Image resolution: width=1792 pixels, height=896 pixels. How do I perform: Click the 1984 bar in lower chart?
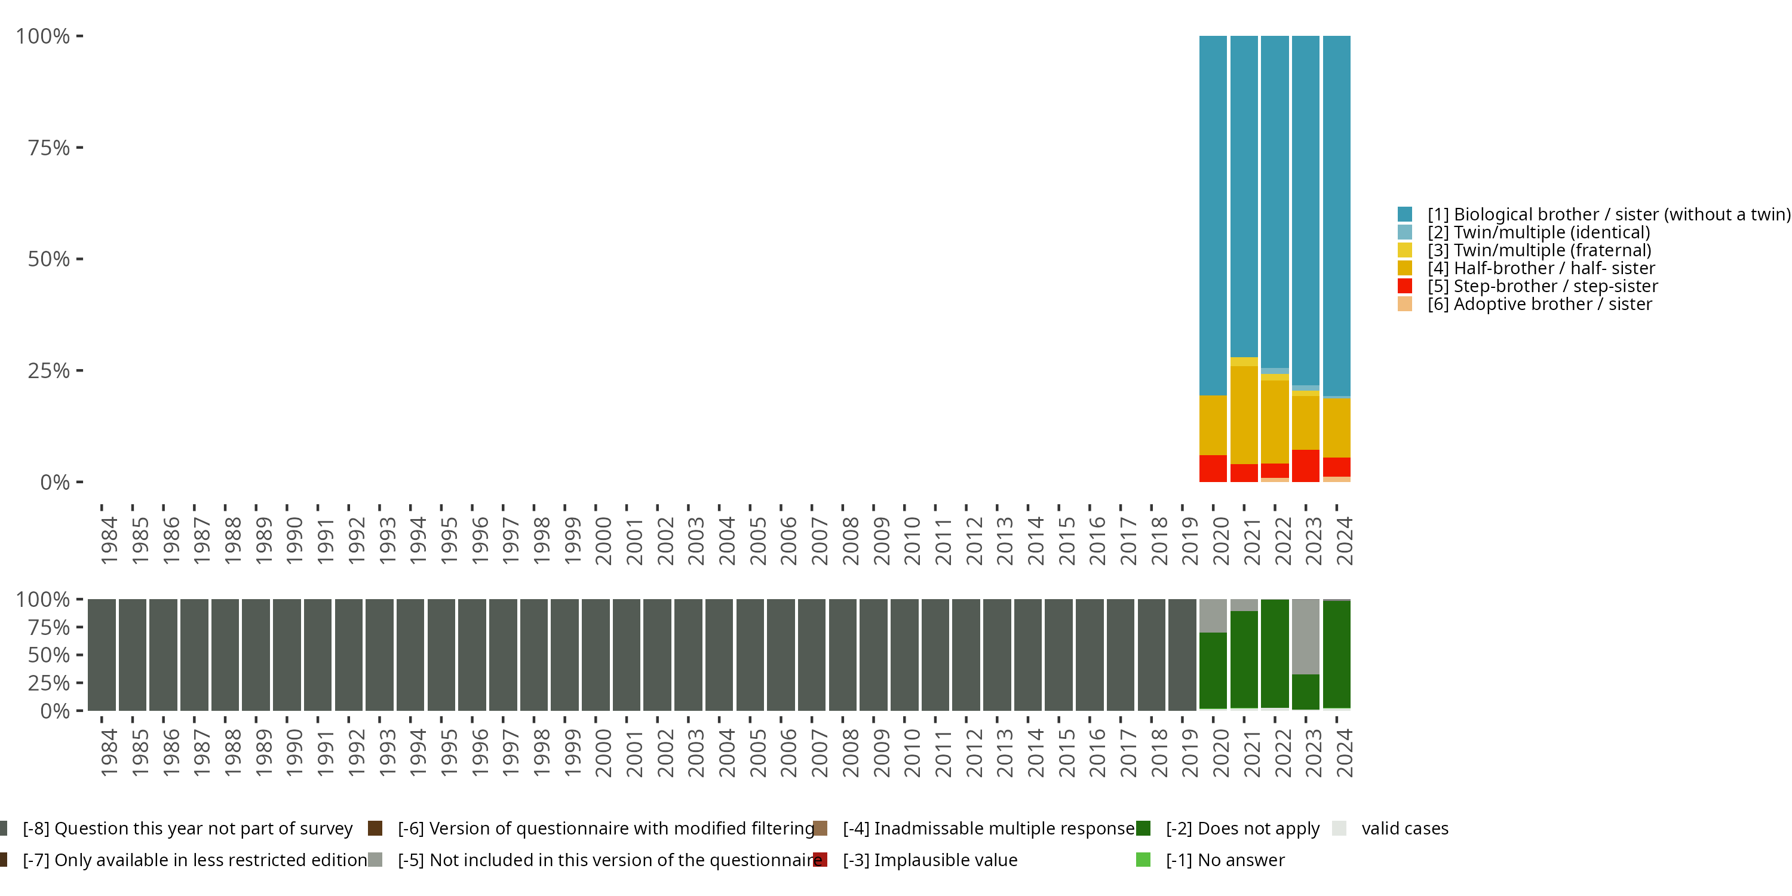click(102, 654)
